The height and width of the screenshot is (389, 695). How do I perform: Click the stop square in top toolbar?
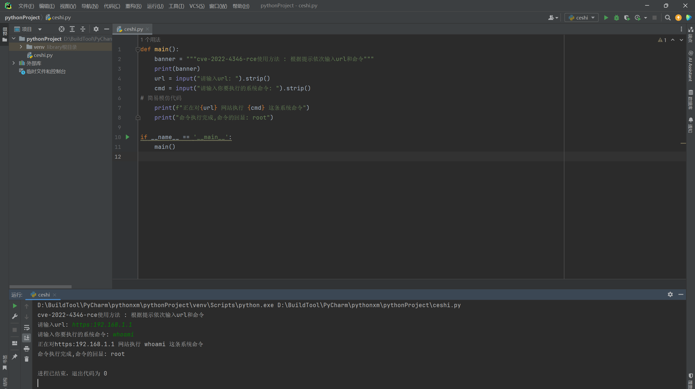click(x=655, y=18)
